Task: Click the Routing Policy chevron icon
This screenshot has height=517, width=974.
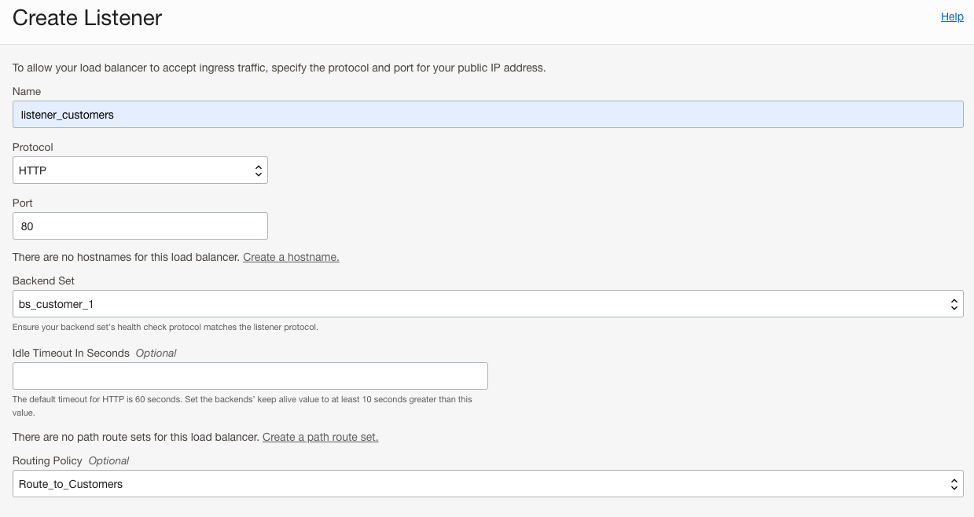Action: (x=954, y=483)
